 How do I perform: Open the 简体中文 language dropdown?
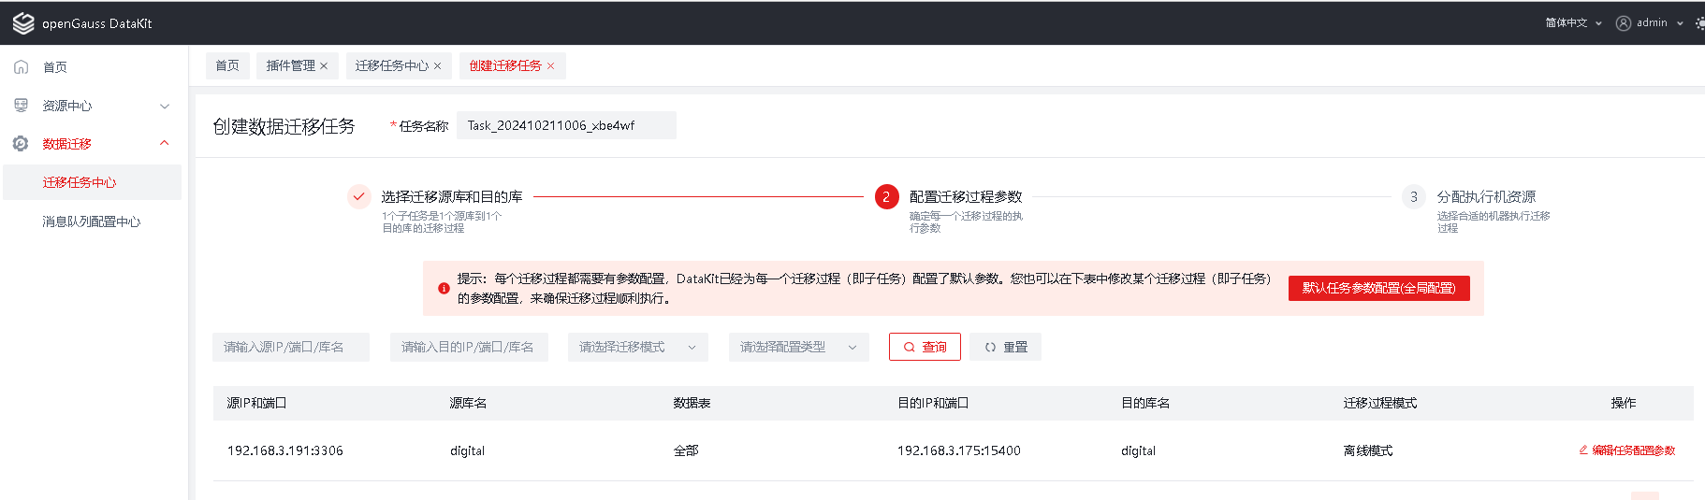pos(1573,23)
